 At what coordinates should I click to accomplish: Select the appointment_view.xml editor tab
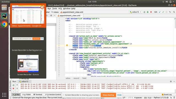(70, 16)
